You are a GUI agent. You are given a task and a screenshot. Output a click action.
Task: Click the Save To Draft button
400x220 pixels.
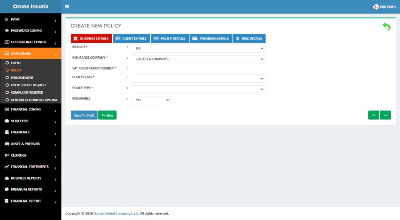point(84,115)
